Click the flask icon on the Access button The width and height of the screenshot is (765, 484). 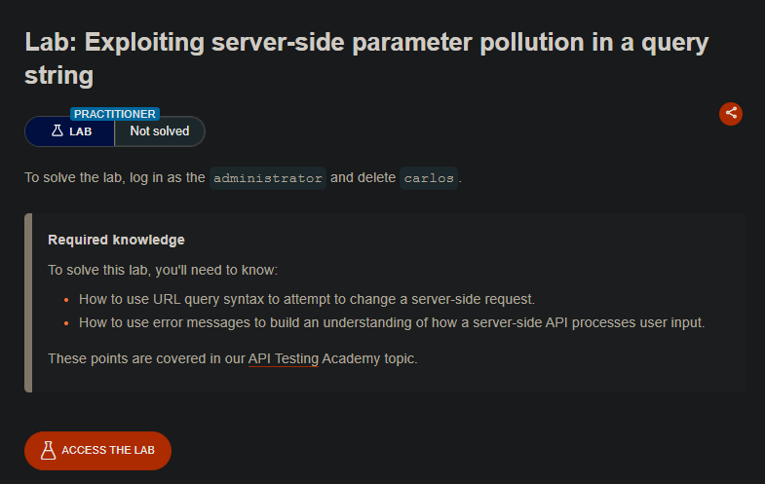point(48,450)
